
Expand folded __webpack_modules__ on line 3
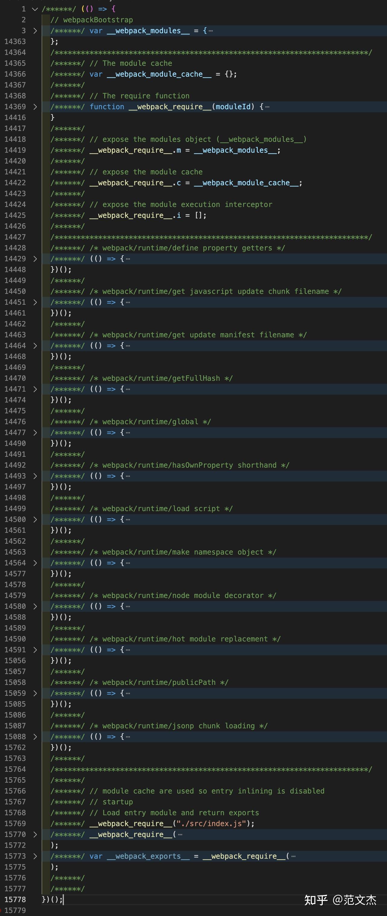click(x=35, y=30)
